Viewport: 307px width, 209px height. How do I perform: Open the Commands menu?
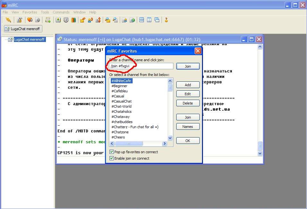[61, 12]
